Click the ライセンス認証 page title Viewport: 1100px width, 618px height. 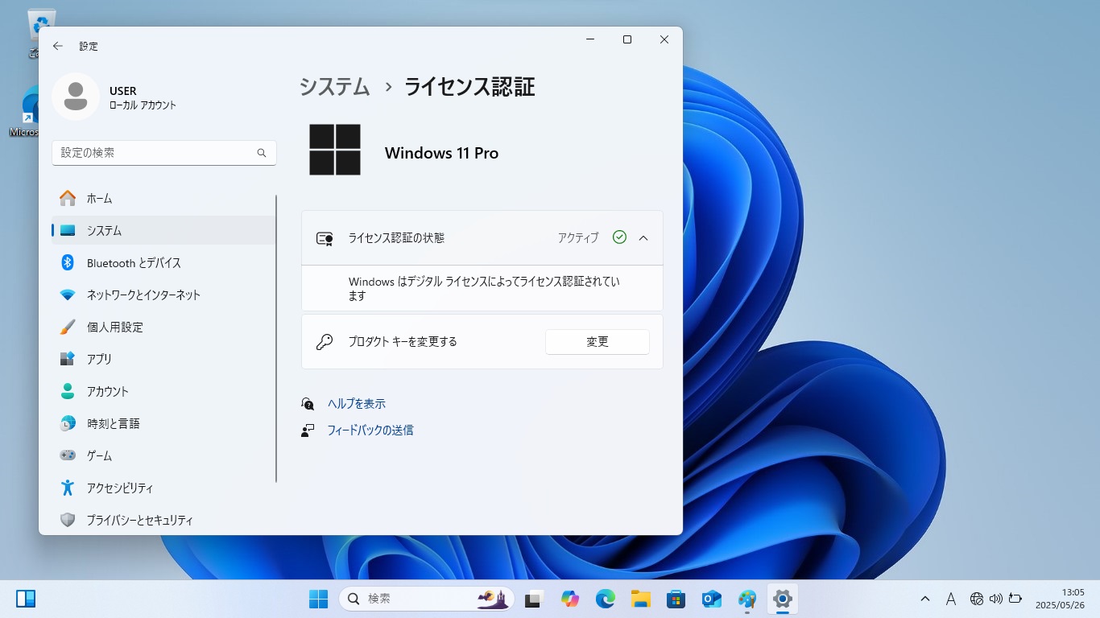pos(469,87)
